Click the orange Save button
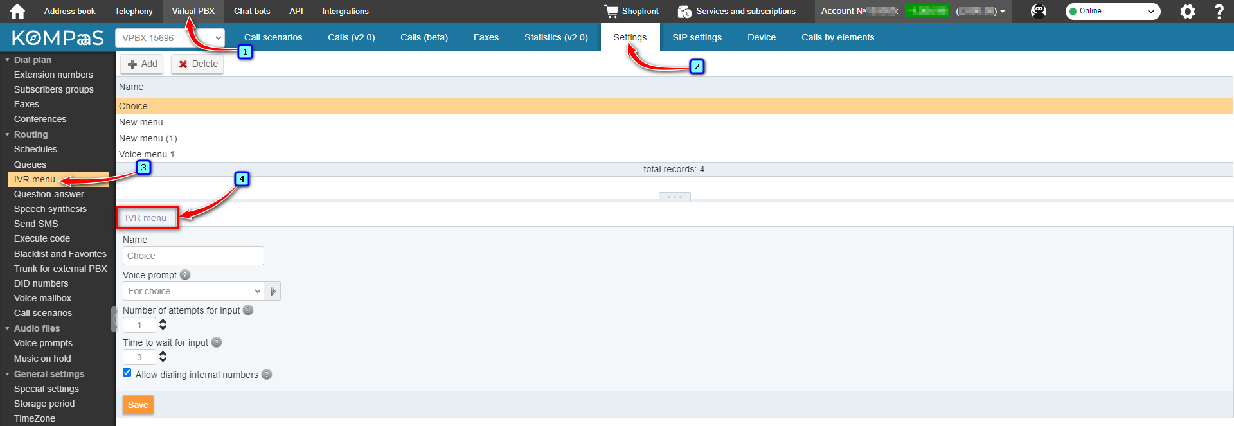This screenshot has height=426, width=1234. click(138, 405)
